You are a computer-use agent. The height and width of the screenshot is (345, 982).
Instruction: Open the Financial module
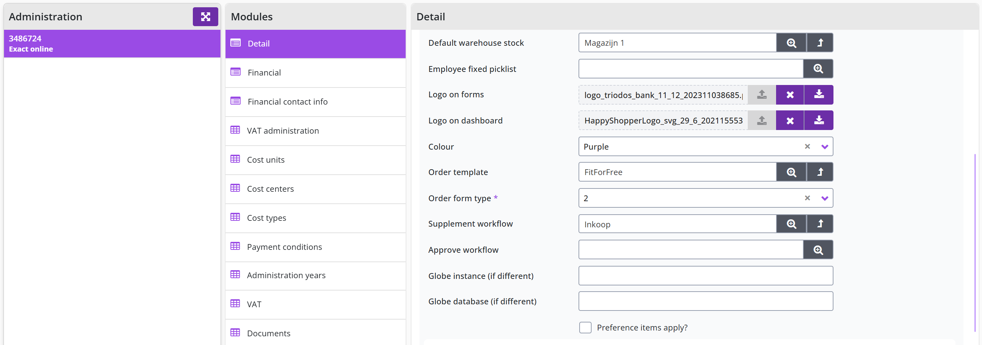pos(315,72)
